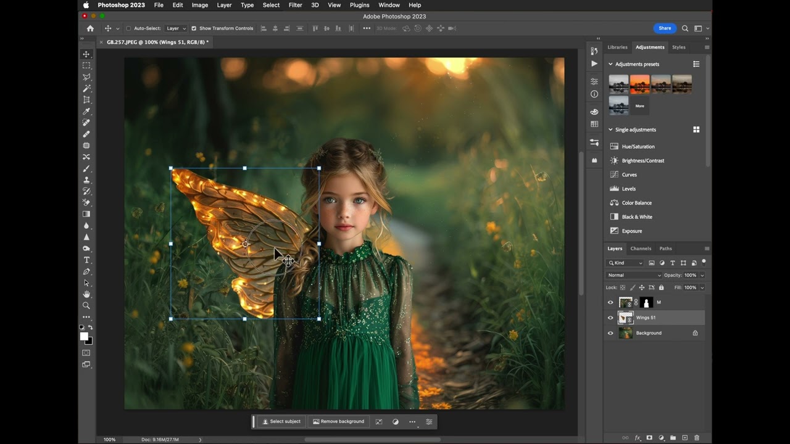Collapse Single adjustments section
790x444 pixels.
coord(610,129)
